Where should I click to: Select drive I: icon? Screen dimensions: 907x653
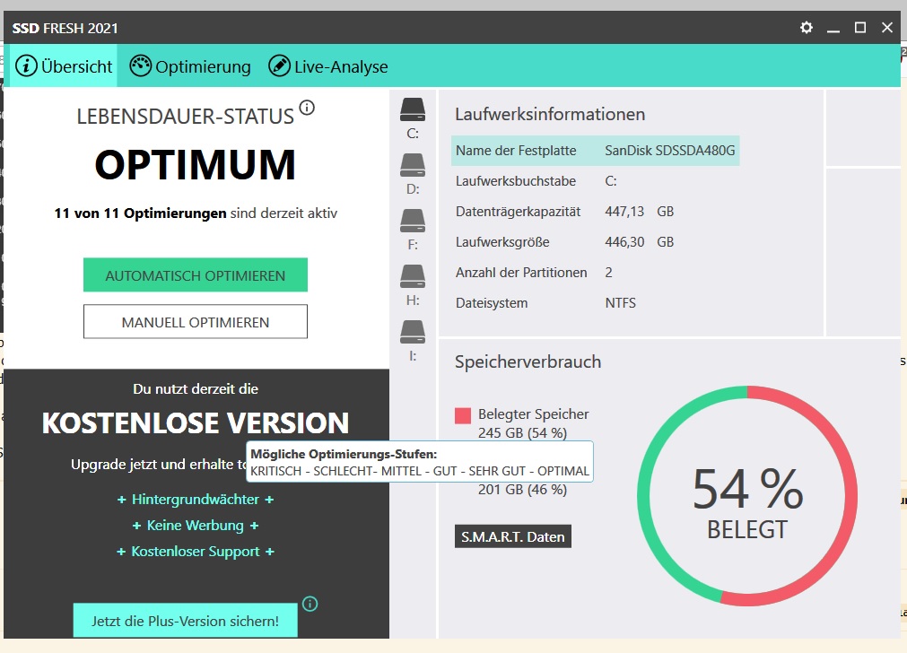(x=413, y=332)
